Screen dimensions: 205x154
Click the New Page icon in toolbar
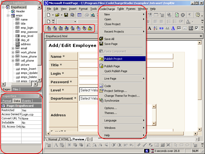click(49, 15)
